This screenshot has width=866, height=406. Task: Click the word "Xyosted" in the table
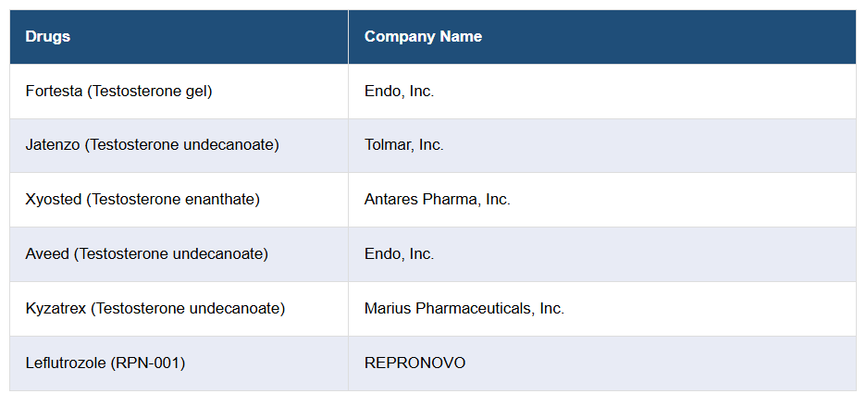coord(54,200)
